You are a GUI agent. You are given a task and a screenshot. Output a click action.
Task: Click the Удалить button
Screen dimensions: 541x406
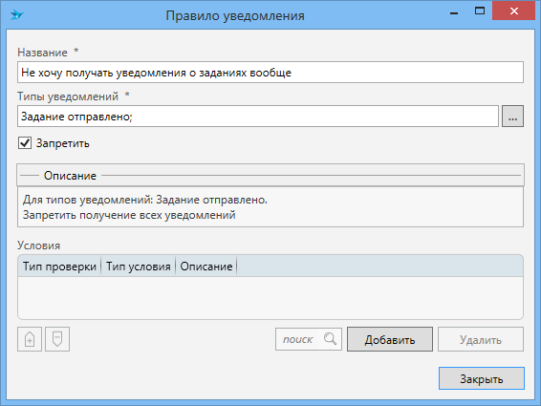click(x=481, y=339)
